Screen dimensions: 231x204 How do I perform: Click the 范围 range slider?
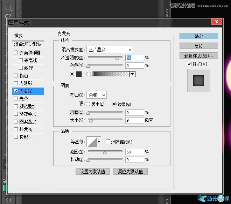coord(105,152)
